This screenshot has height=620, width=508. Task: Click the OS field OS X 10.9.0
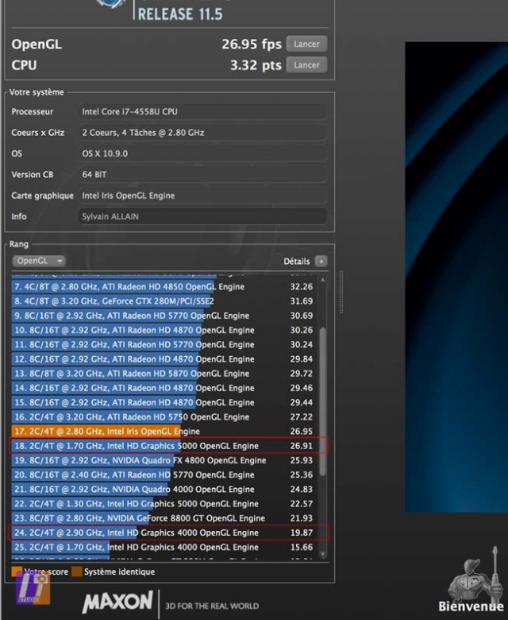coord(203,153)
